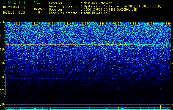The height and width of the screenshot is (110, 173).
Task: Click the Receiver field label
Action: [56, 10]
